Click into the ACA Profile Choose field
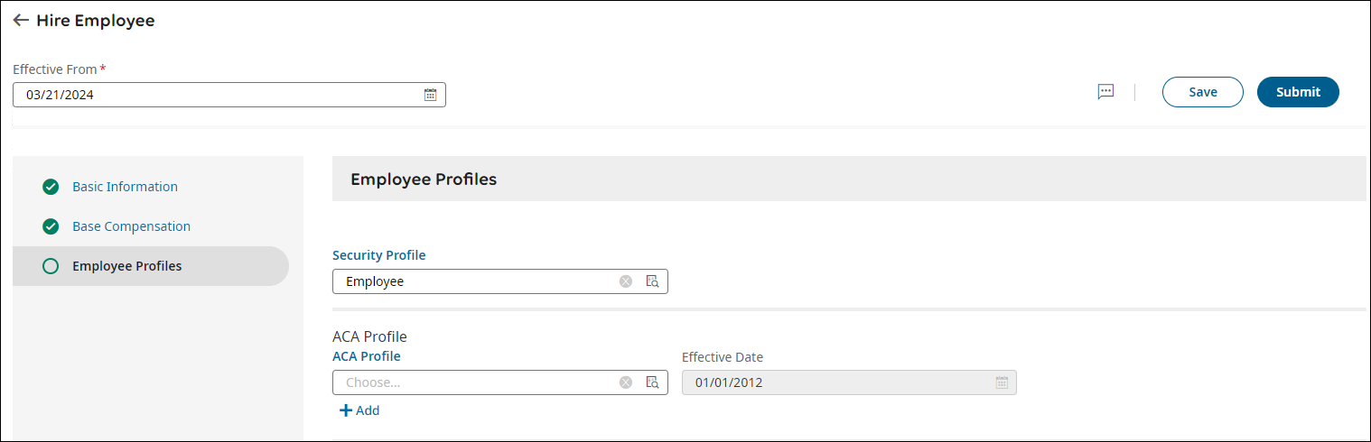Viewport: 1371px width, 442px height. [x=474, y=382]
